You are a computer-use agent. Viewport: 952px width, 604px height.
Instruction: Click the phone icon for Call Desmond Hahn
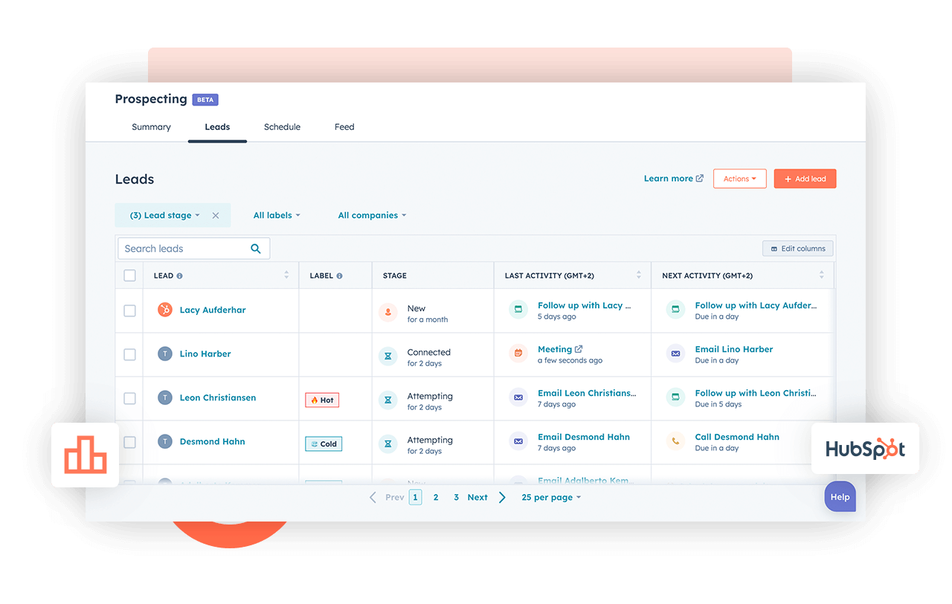[675, 441]
